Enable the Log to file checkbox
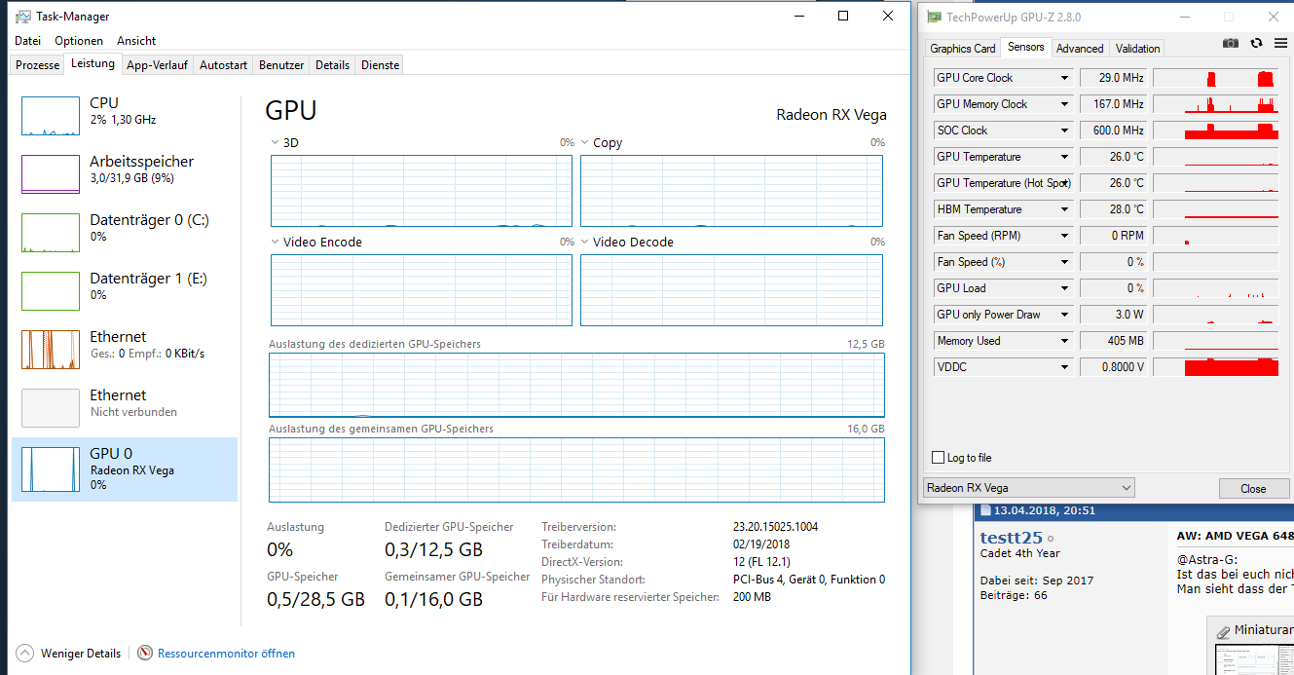The height and width of the screenshot is (675, 1294). (939, 458)
